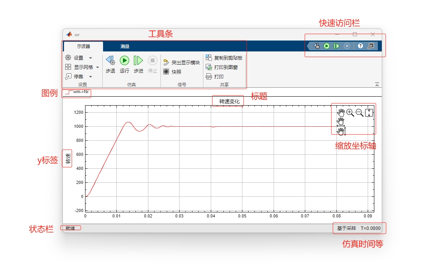Click the undock window icon in quick access bar
436x272 pixels.
click(x=371, y=46)
